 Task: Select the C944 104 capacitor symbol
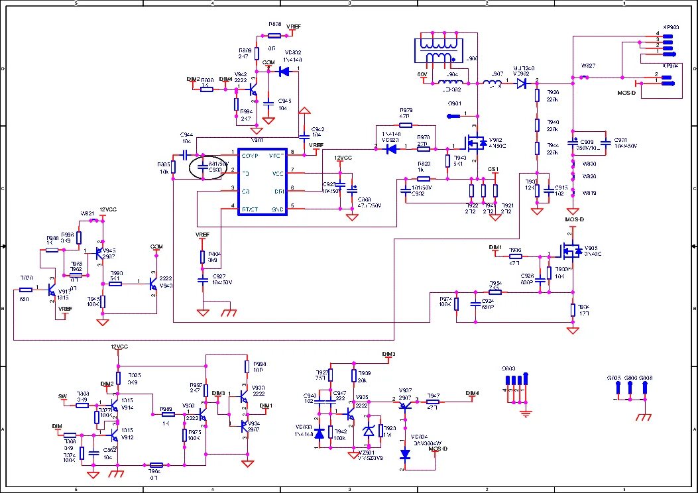coord(185,155)
